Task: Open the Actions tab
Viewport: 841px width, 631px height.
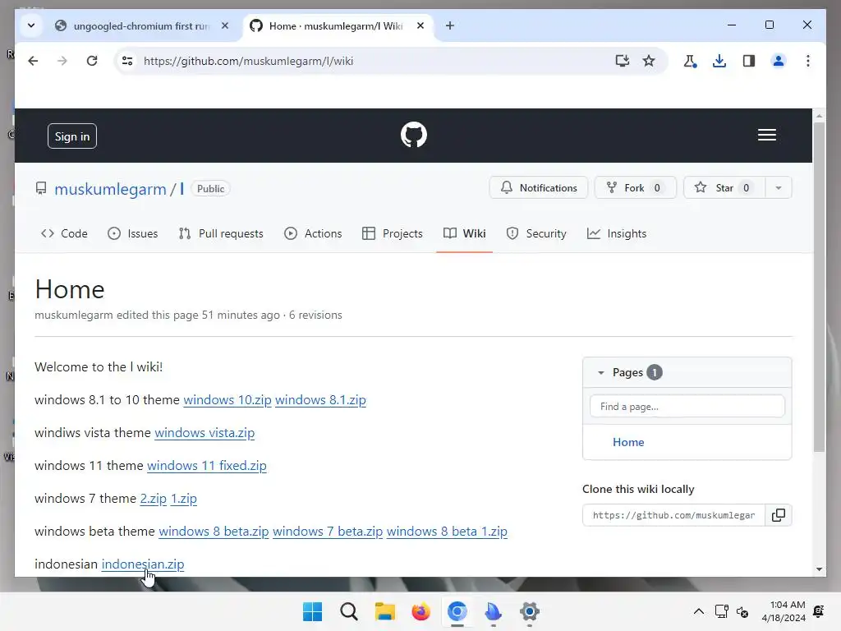Action: [x=313, y=234]
